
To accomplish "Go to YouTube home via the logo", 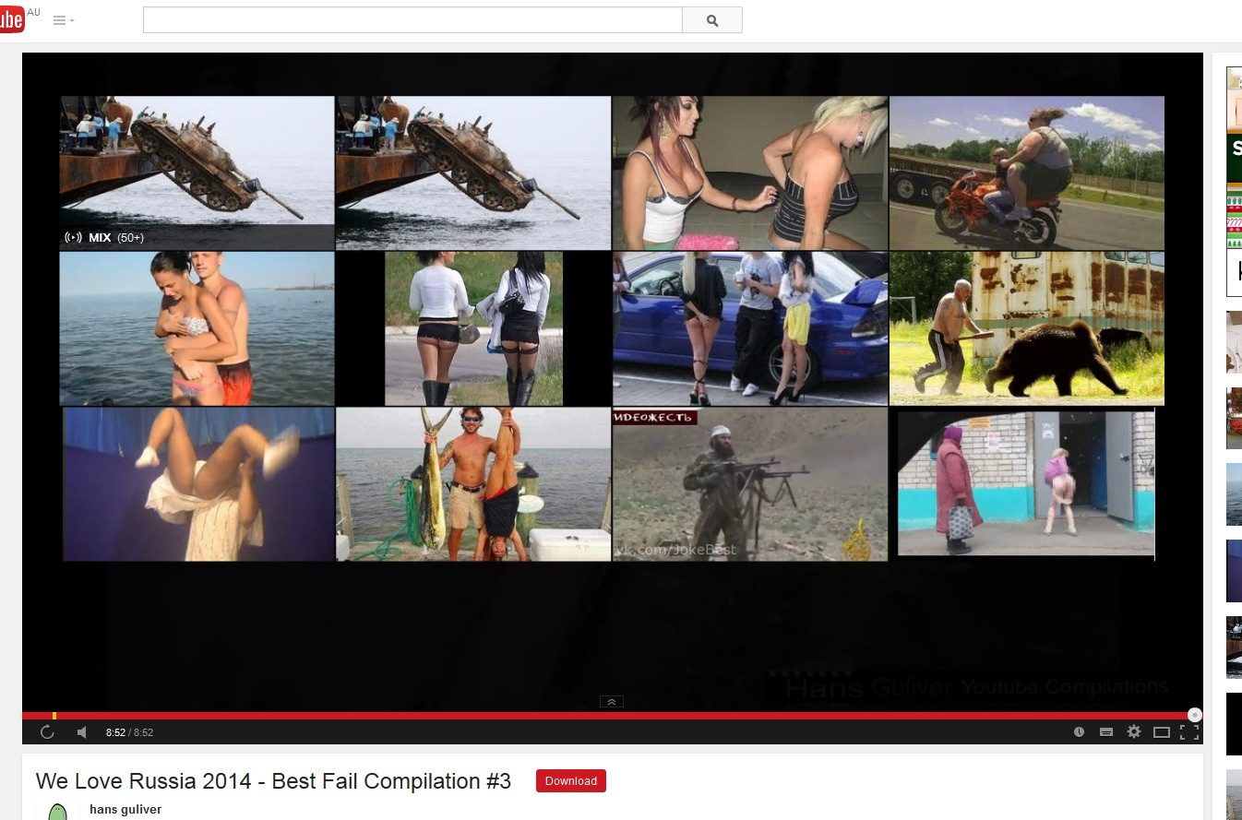I will coord(13,20).
